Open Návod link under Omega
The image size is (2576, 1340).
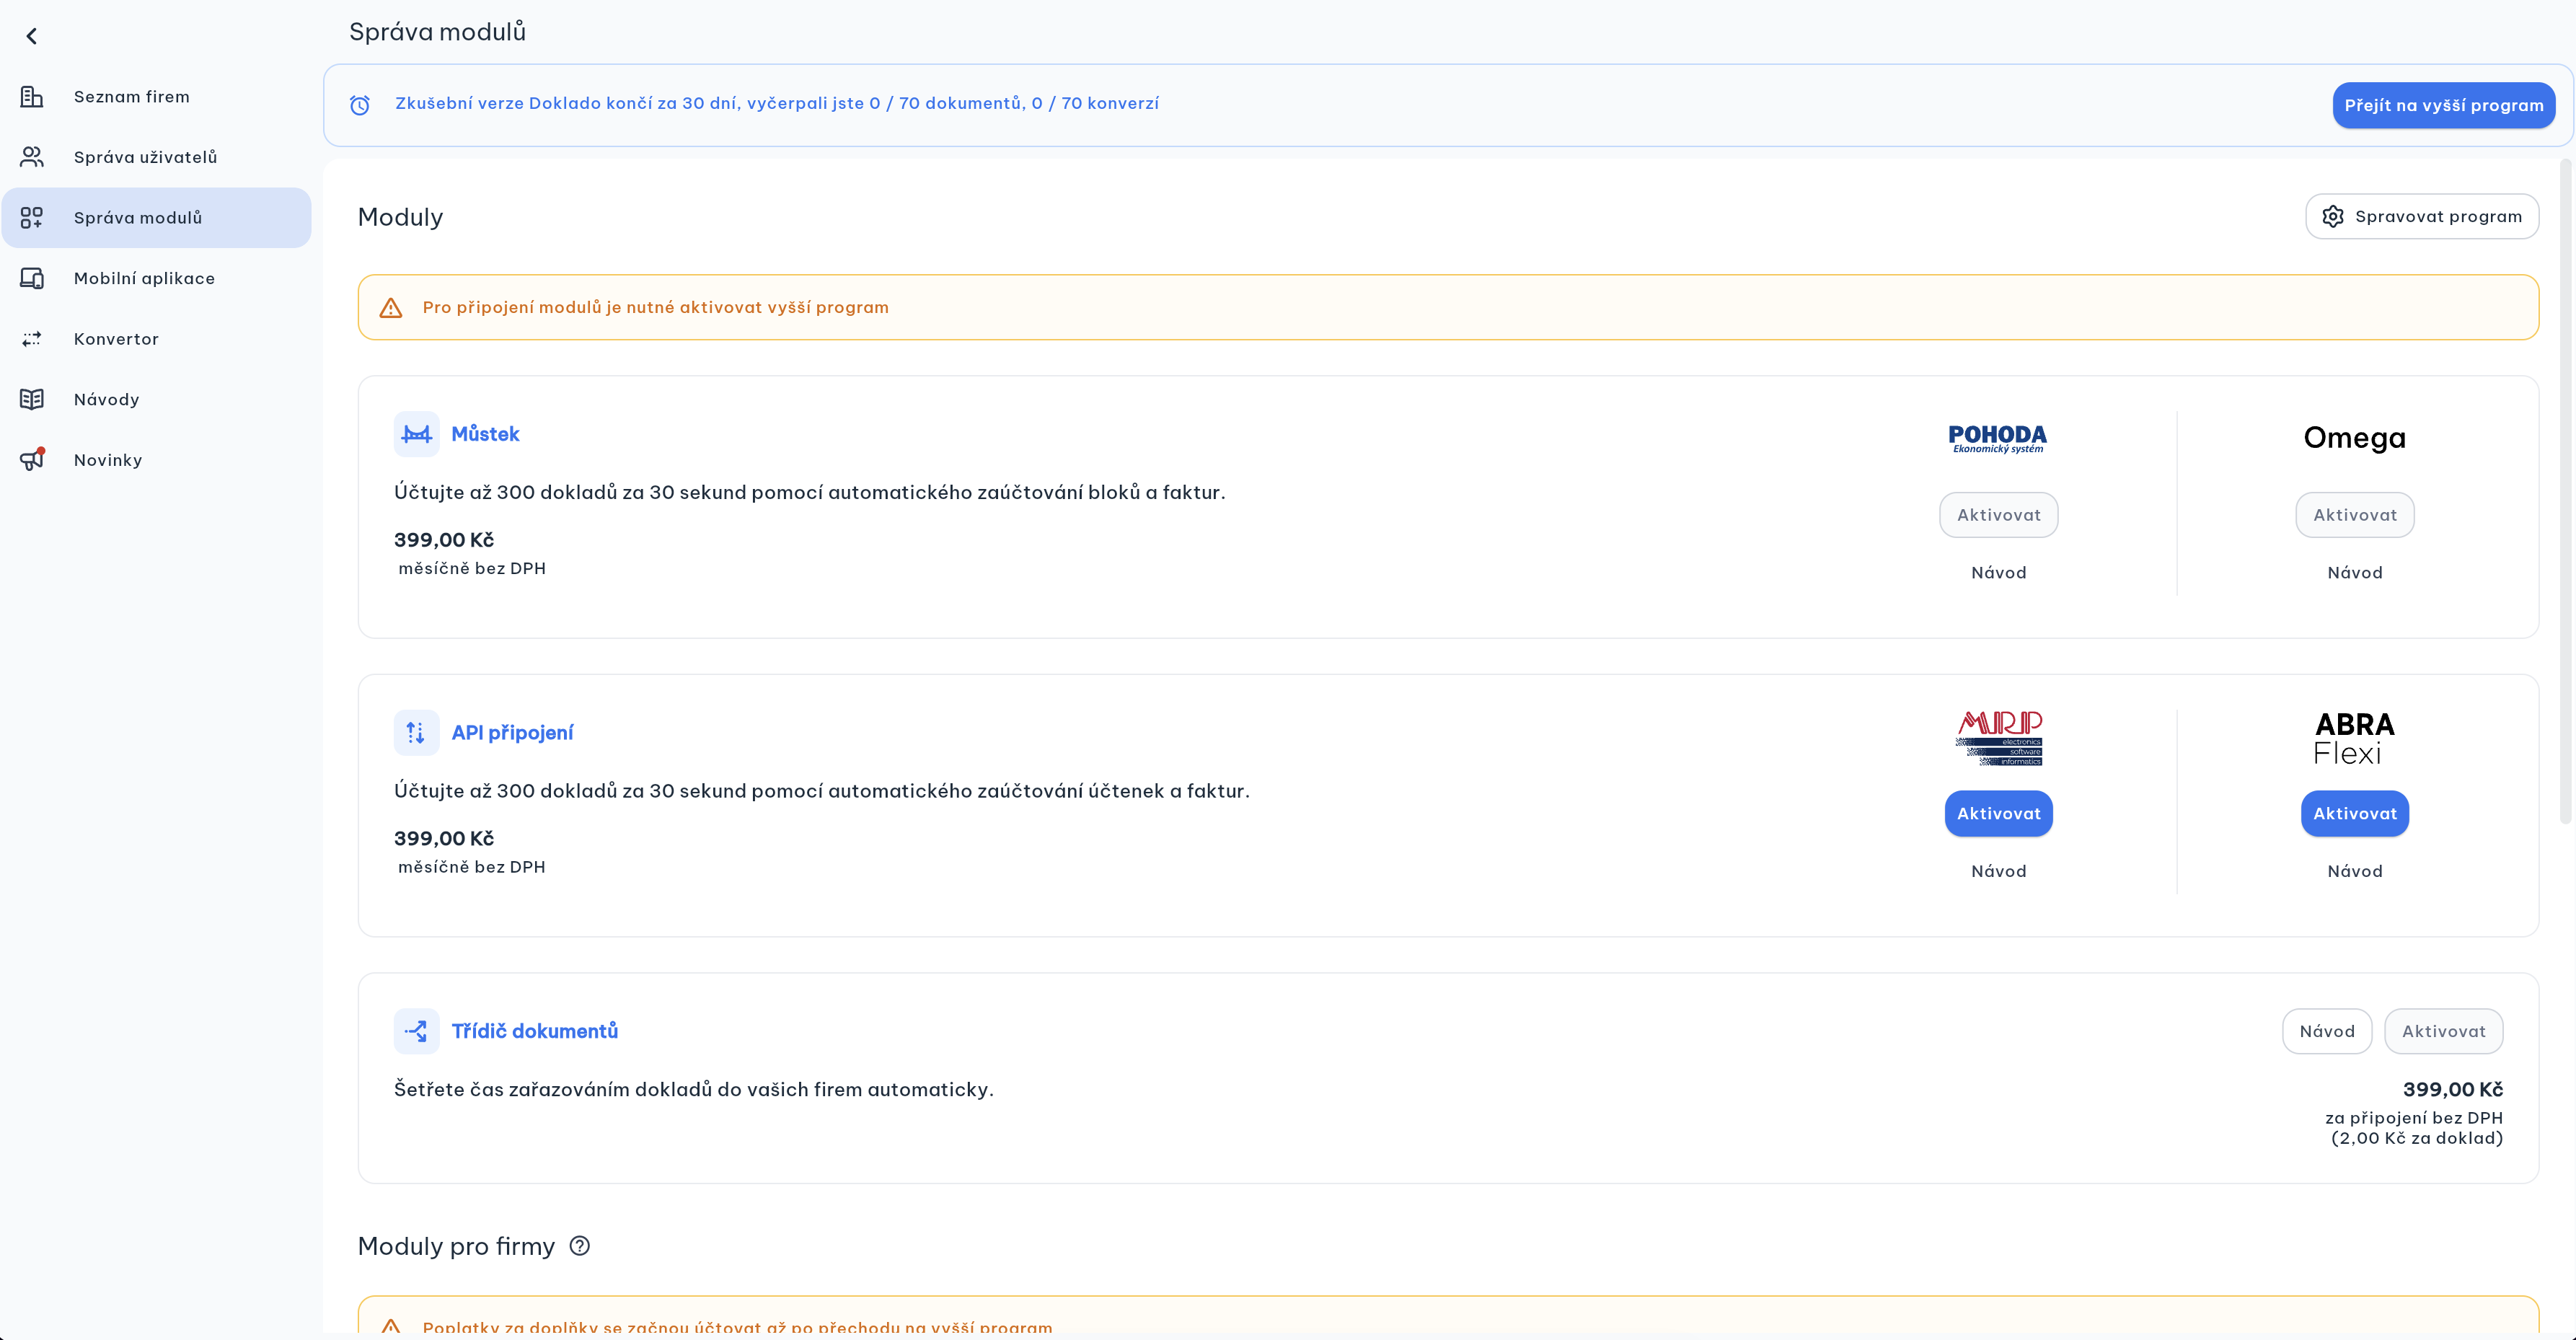tap(2354, 573)
